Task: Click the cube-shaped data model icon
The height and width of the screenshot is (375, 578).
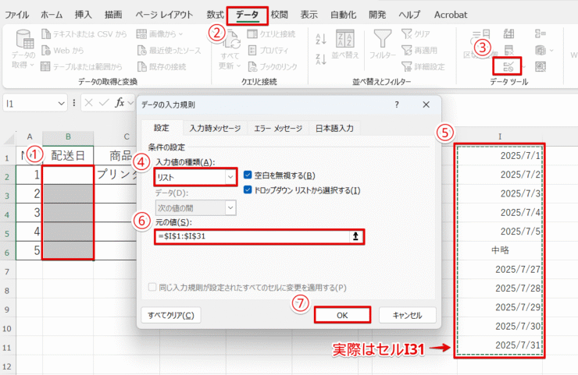Action: coord(541,51)
